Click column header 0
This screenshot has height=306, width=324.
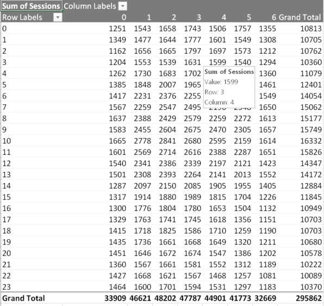pos(124,17)
